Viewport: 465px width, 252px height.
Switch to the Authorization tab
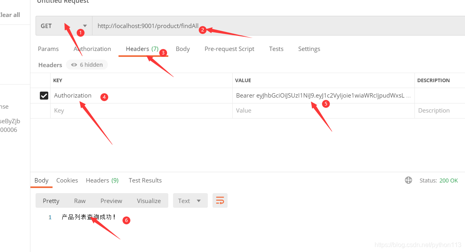92,49
